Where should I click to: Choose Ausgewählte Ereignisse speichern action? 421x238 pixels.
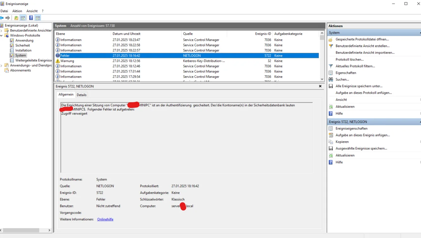(x=361, y=148)
